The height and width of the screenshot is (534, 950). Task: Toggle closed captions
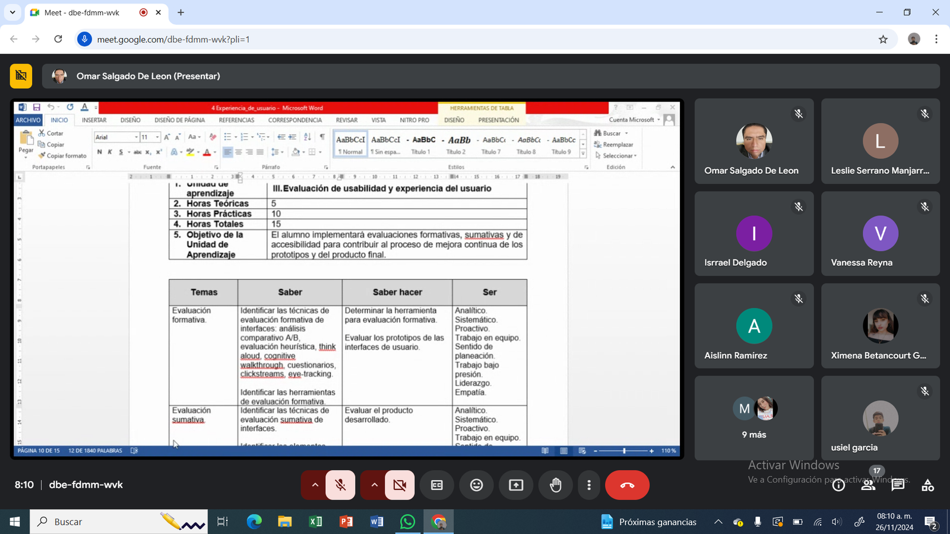pyautogui.click(x=436, y=485)
